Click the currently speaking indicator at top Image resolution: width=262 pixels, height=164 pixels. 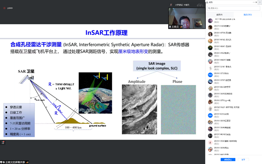coord(182,5)
